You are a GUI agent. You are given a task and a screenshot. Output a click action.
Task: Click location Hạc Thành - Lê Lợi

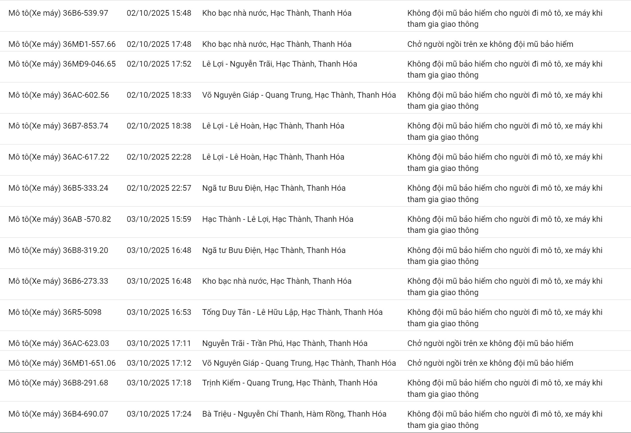(278, 219)
